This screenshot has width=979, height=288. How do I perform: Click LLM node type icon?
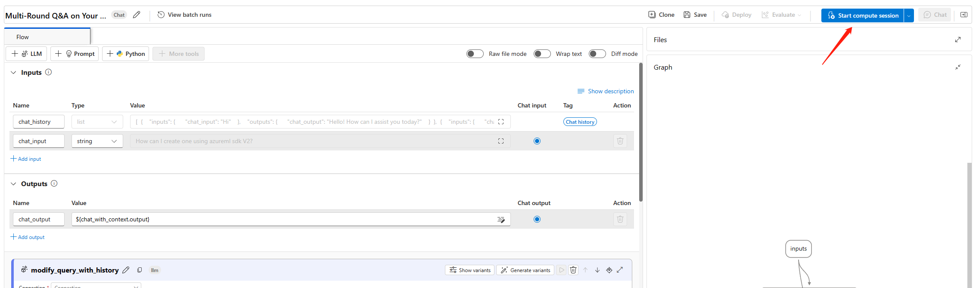pyautogui.click(x=24, y=270)
